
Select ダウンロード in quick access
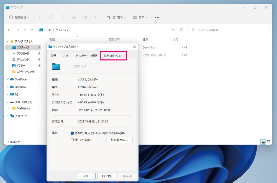[23, 53]
